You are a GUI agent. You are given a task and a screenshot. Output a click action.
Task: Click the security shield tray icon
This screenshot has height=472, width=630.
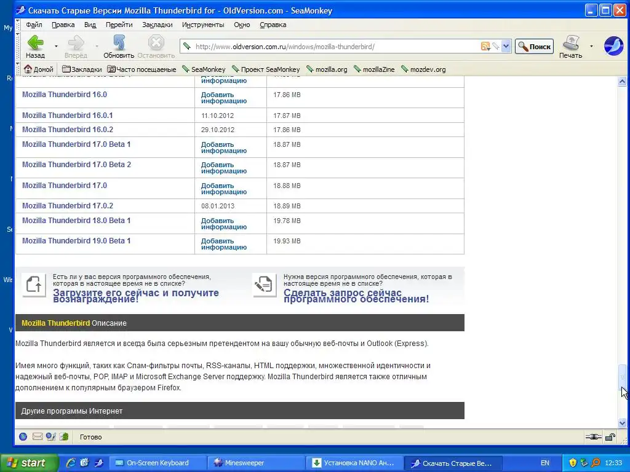[x=573, y=463]
